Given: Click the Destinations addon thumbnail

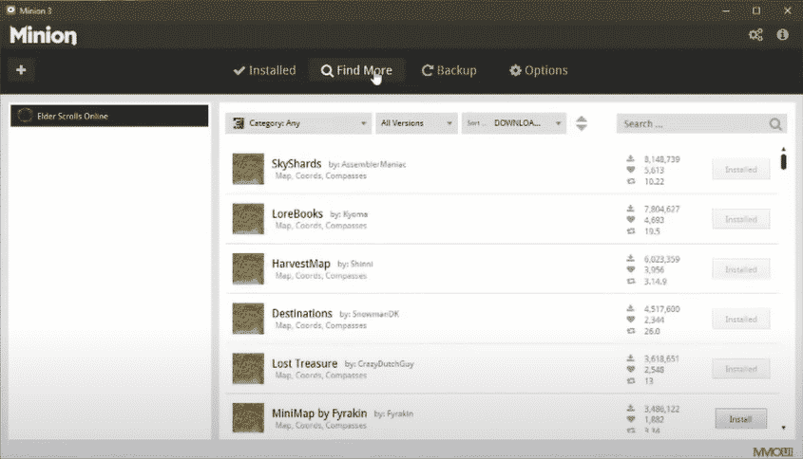Looking at the screenshot, I should click(x=248, y=319).
